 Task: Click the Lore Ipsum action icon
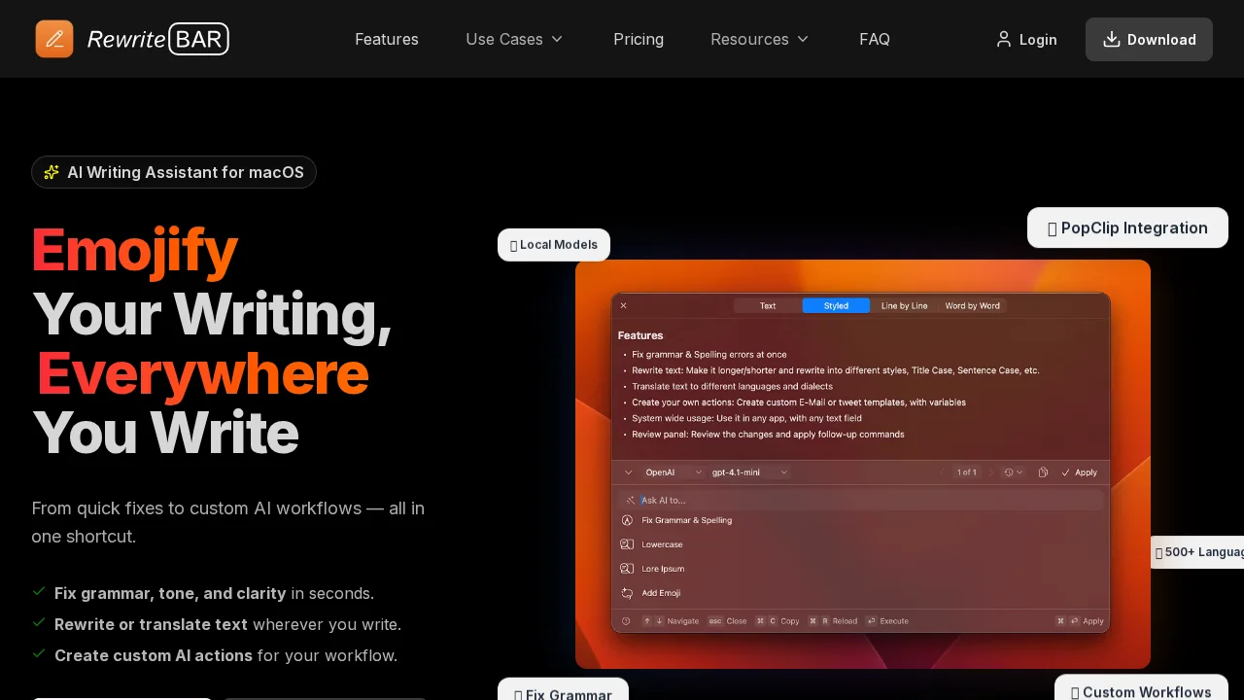(x=627, y=569)
